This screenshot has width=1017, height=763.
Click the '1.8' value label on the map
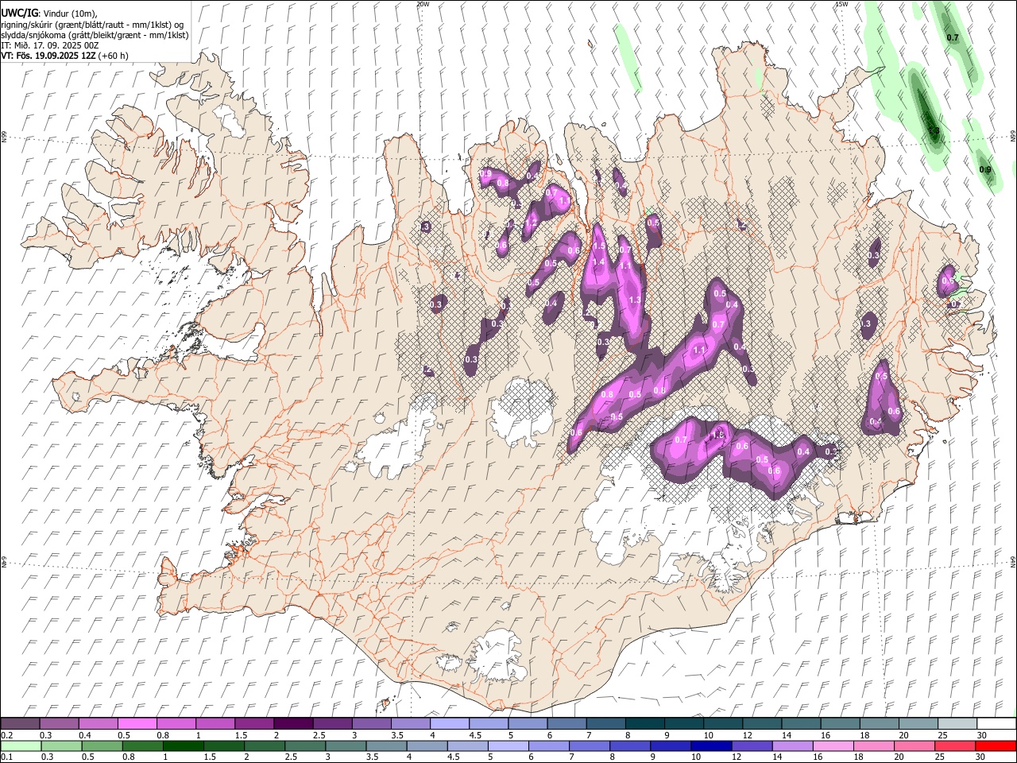(x=719, y=435)
